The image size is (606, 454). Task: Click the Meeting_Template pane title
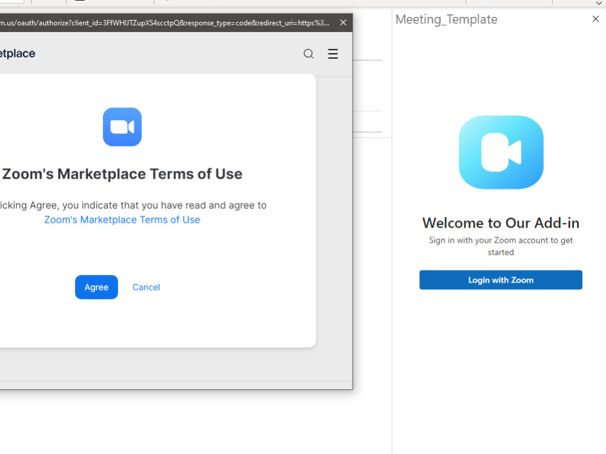pyautogui.click(x=447, y=19)
